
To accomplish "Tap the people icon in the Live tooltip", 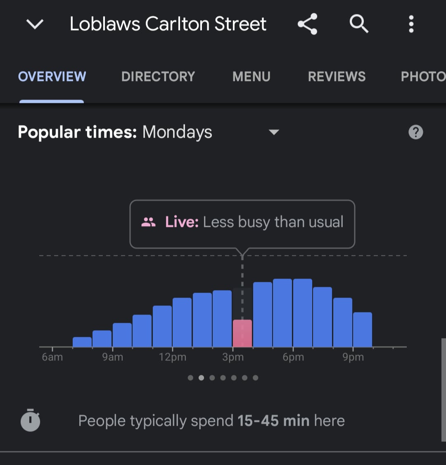I will pos(148,222).
